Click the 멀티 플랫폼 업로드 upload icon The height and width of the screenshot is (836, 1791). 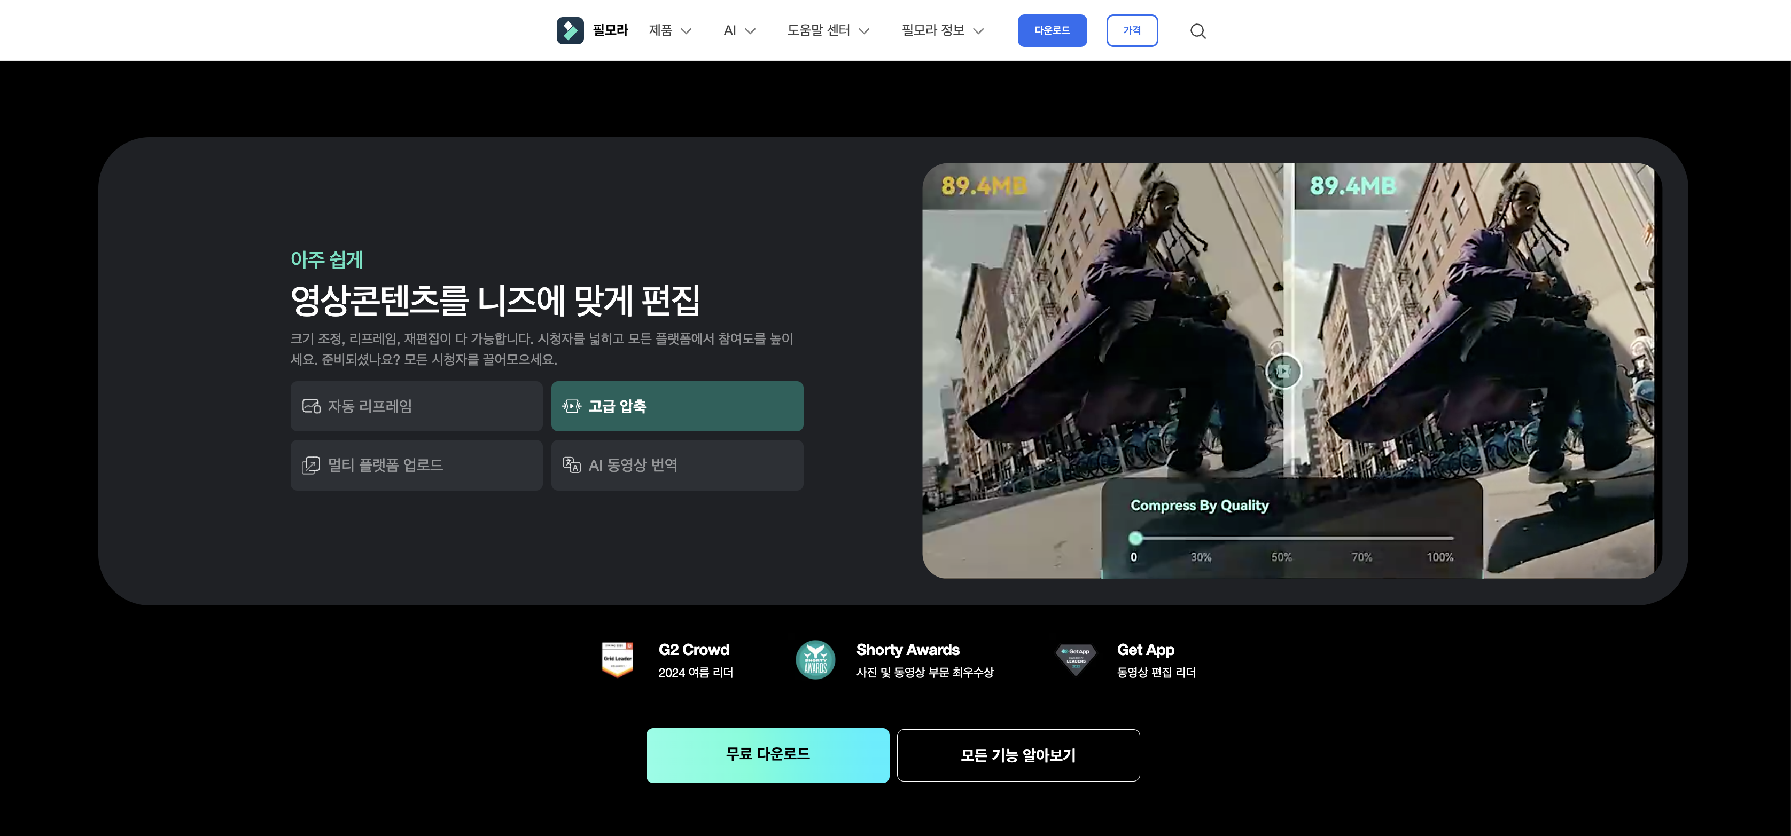(311, 465)
